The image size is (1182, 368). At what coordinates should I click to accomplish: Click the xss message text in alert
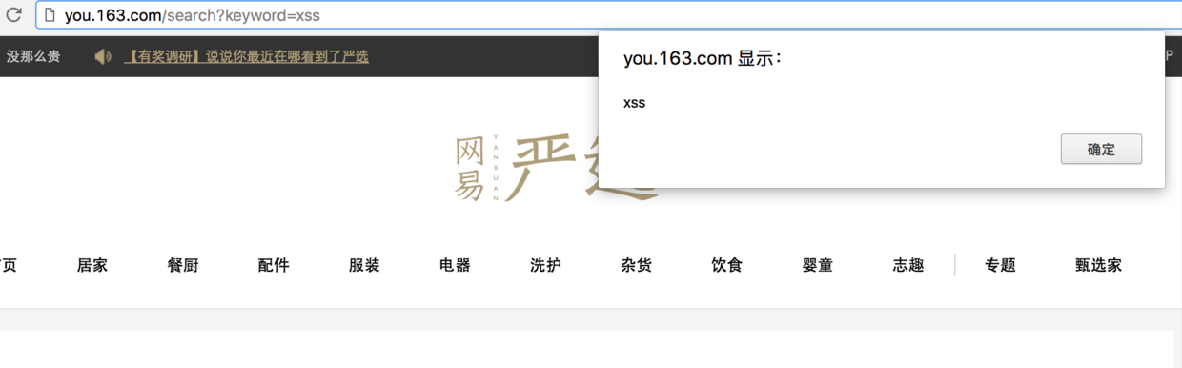[634, 103]
